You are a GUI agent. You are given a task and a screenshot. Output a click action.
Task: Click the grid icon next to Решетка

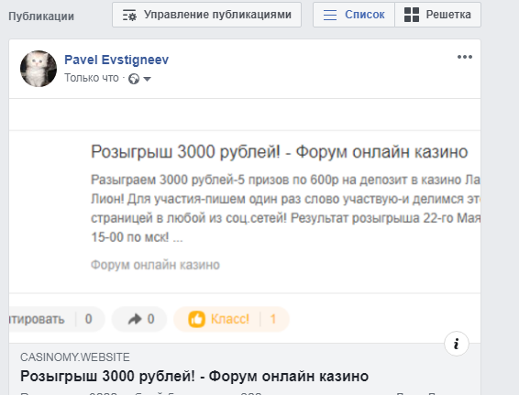412,15
